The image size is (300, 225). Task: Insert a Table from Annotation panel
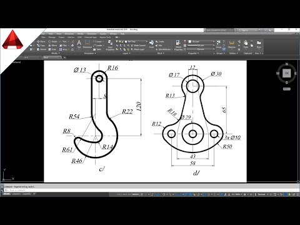pyautogui.click(x=97, y=49)
